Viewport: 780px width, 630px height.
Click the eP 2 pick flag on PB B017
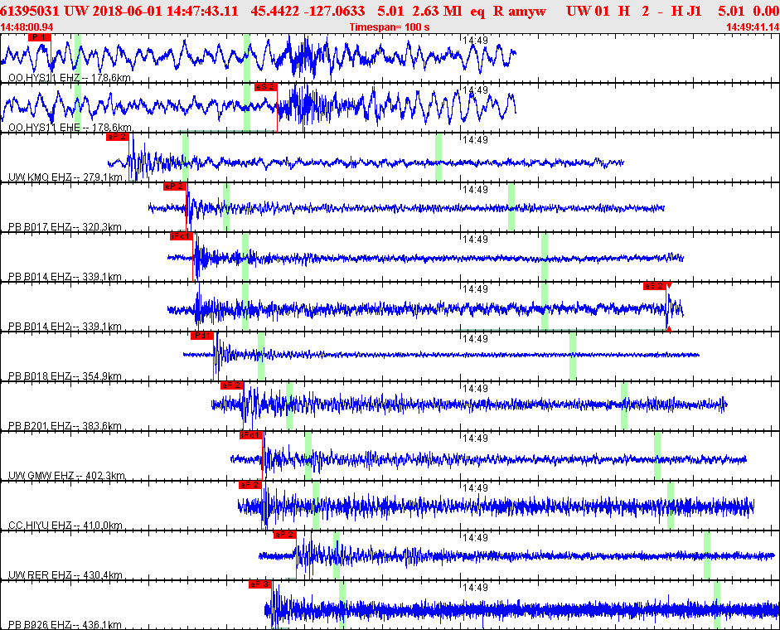(175, 187)
